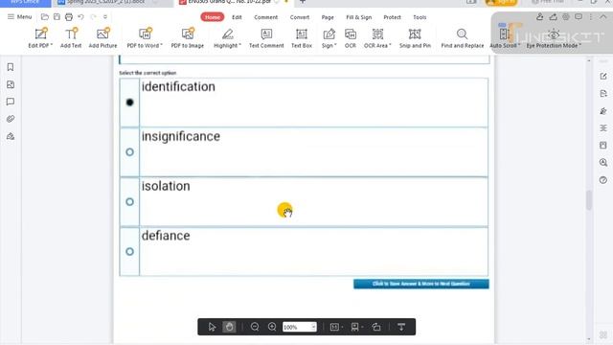Open the comments panel in left sidebar
613x345 pixels.
(x=11, y=102)
